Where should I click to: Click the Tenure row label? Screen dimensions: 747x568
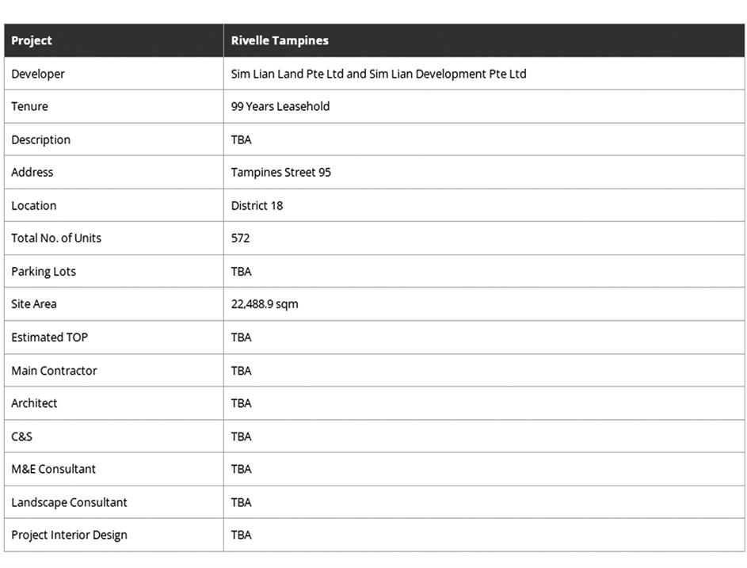tap(29, 106)
